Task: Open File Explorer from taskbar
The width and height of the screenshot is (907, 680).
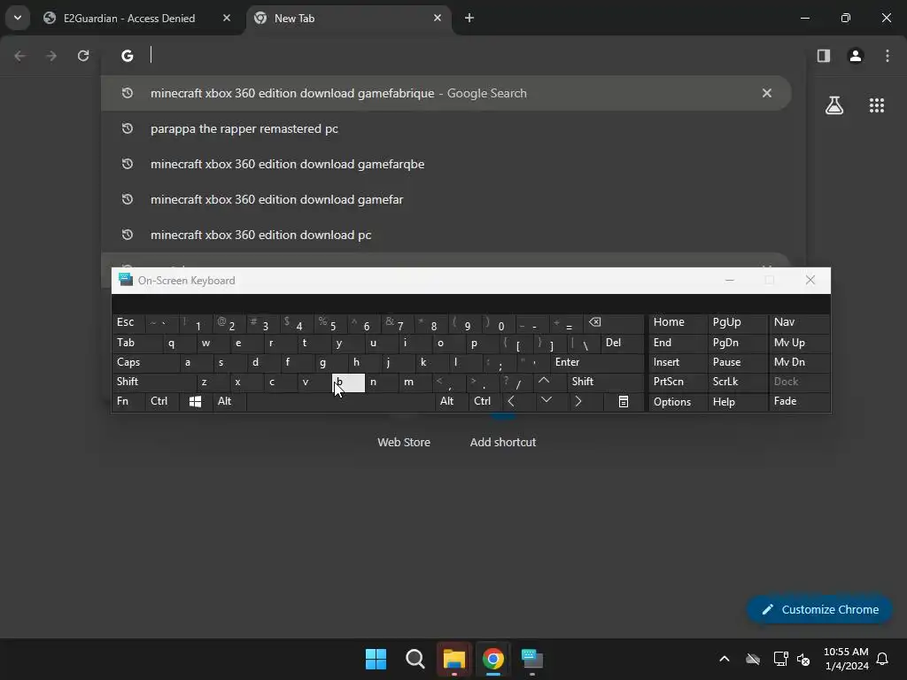Action: click(x=454, y=659)
